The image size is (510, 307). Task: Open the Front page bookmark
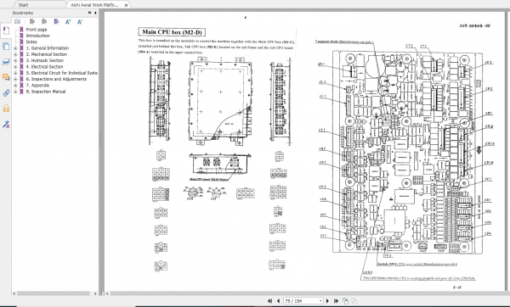pos(37,30)
